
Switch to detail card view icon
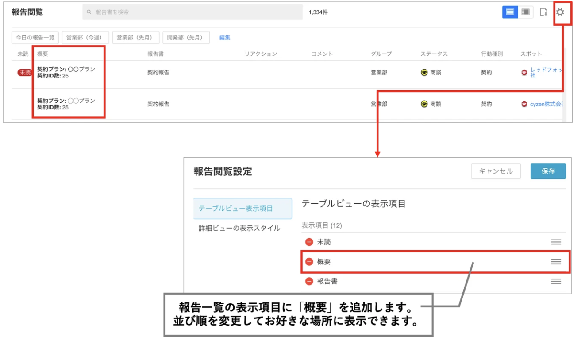click(525, 12)
